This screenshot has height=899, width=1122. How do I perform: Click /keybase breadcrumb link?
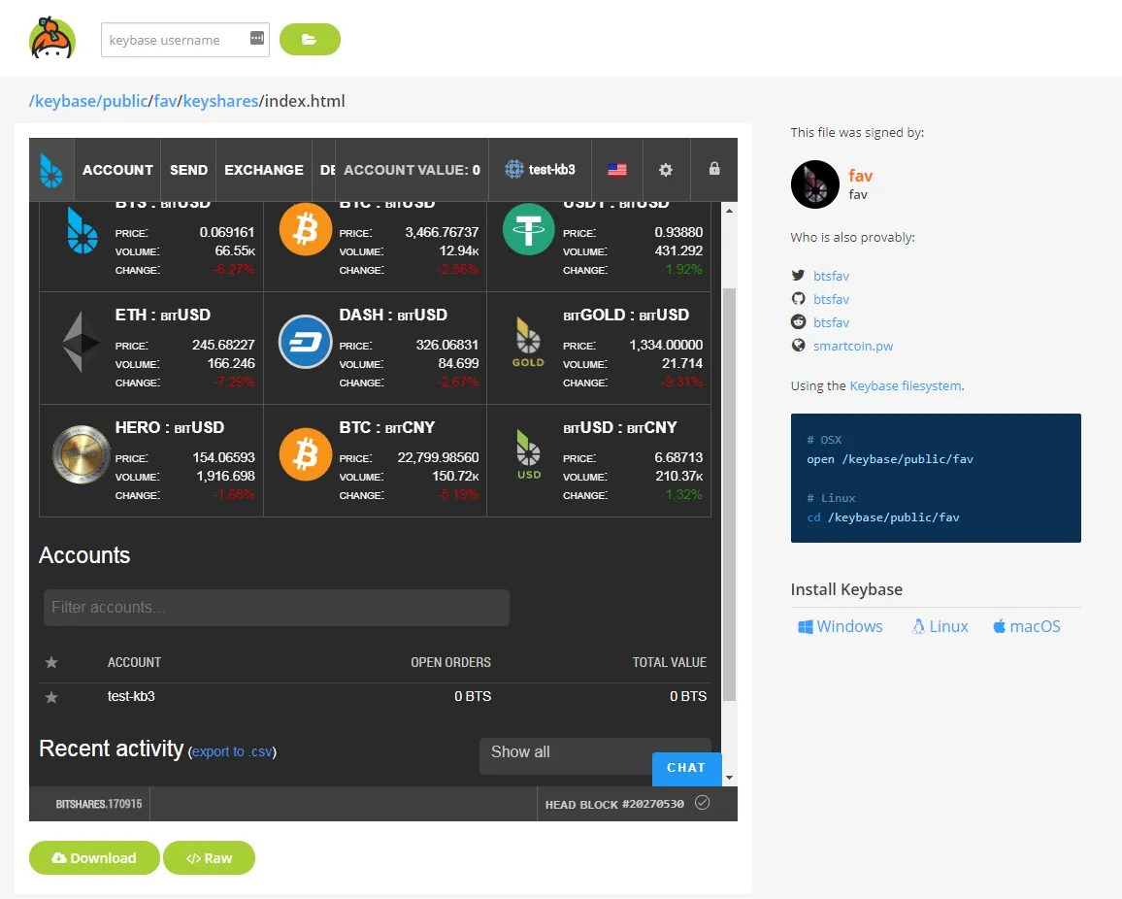(62, 101)
